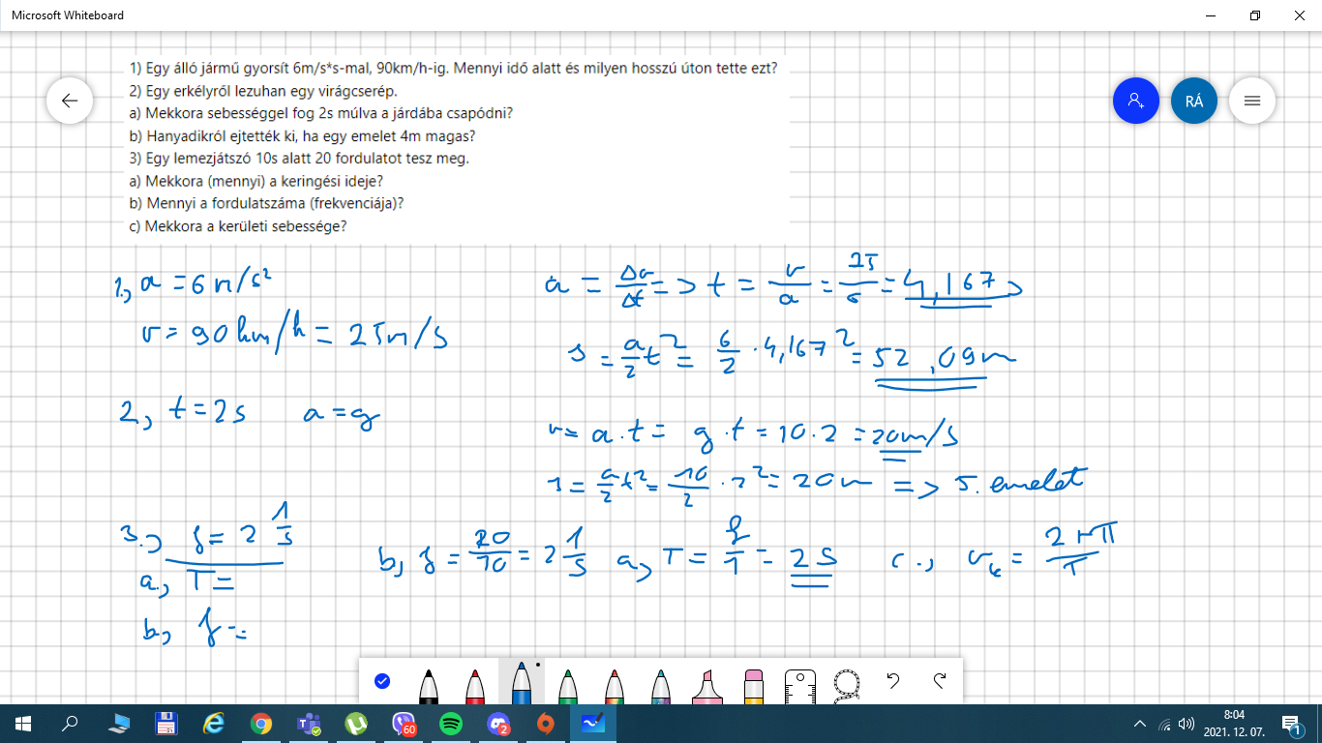Undo the last stroke

click(x=893, y=681)
